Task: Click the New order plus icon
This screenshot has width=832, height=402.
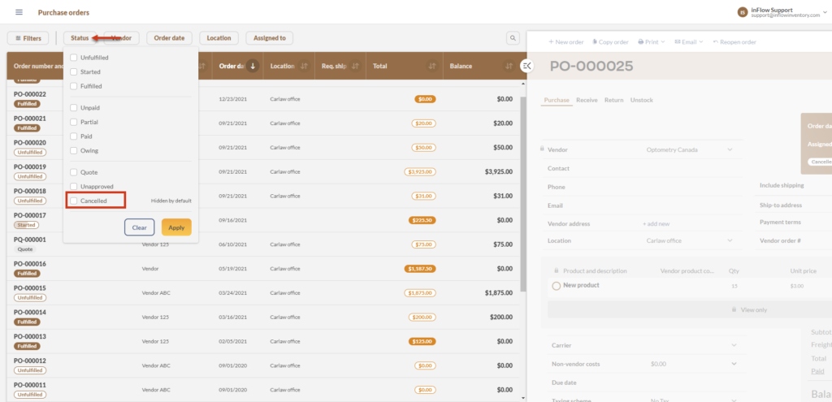Action: click(x=551, y=42)
